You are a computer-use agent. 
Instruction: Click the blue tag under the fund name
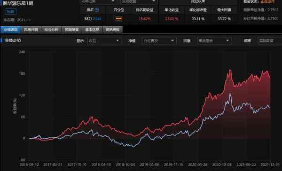(10, 12)
